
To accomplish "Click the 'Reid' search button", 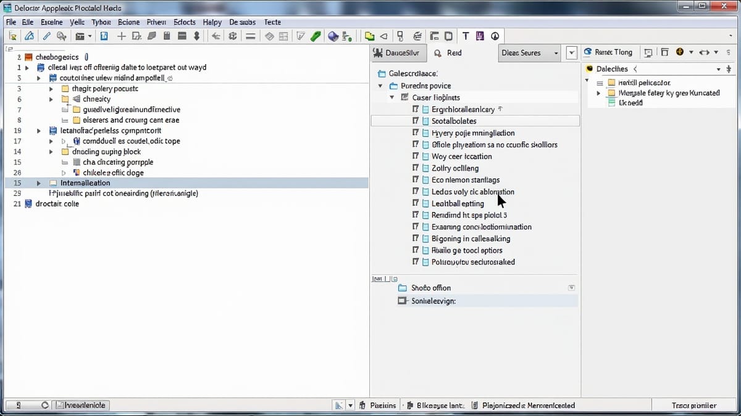I will (x=448, y=53).
